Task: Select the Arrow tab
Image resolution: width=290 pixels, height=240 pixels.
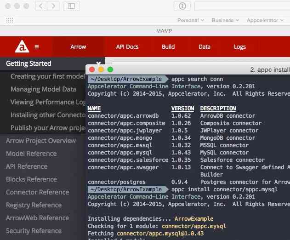Action: click(x=78, y=47)
